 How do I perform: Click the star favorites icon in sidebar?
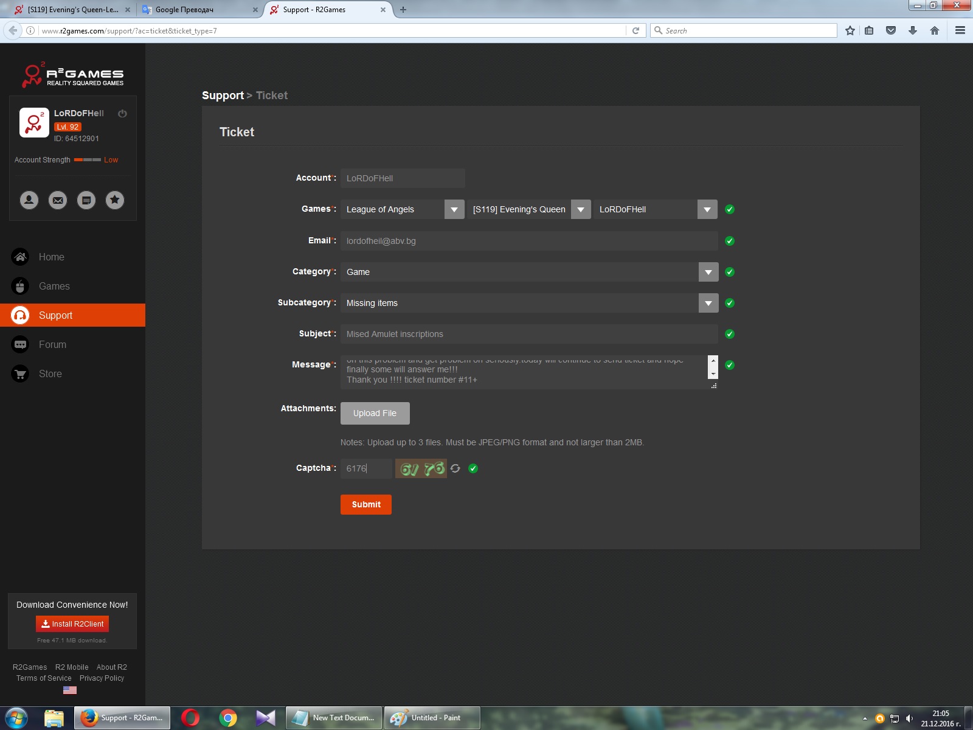tap(115, 200)
